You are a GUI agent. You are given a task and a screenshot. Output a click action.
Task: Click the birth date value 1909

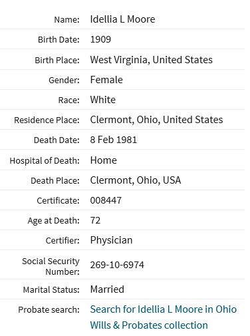[100, 39]
